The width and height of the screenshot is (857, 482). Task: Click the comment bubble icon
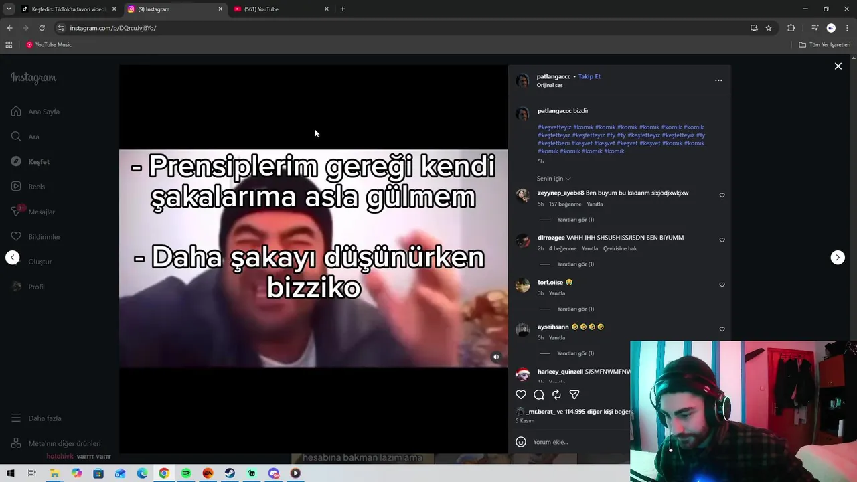(539, 395)
